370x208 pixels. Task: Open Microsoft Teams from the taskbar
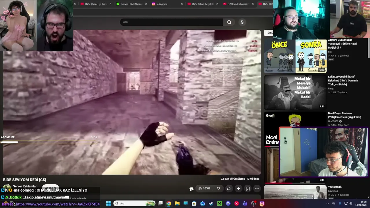coord(245,203)
